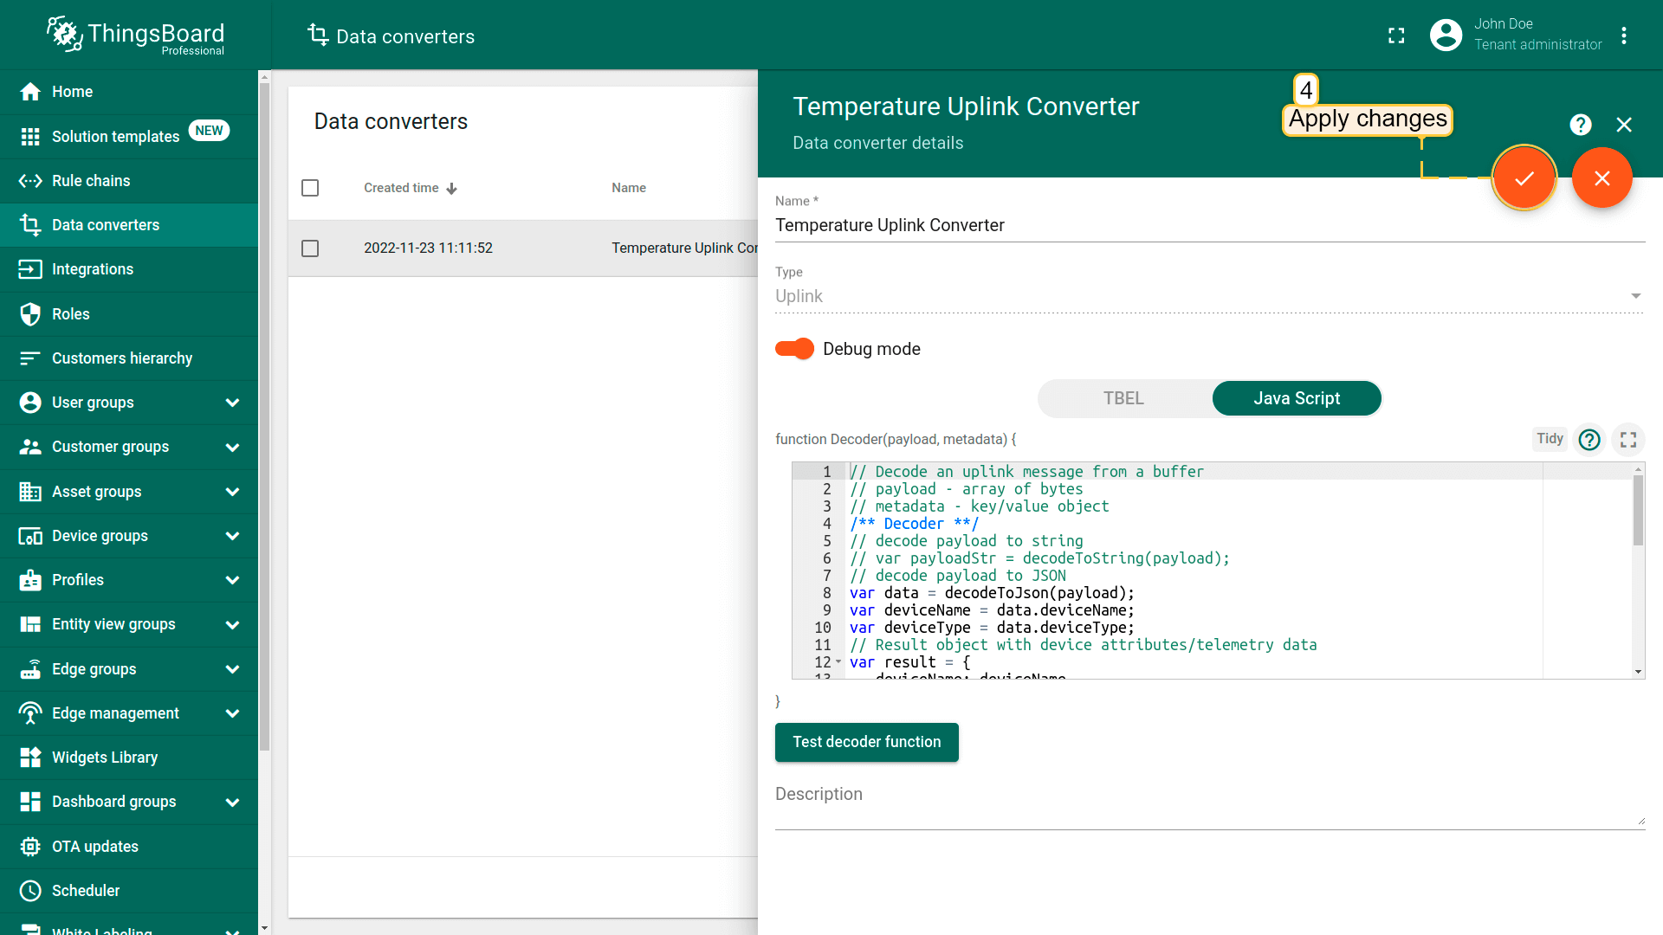Image resolution: width=1663 pixels, height=935 pixels.
Task: Click the decoder function help icon
Action: [x=1589, y=440]
